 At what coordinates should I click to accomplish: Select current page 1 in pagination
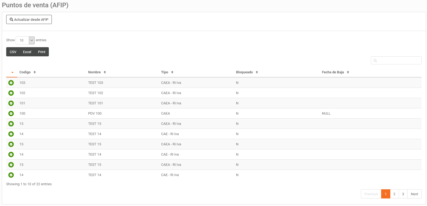coord(385,194)
